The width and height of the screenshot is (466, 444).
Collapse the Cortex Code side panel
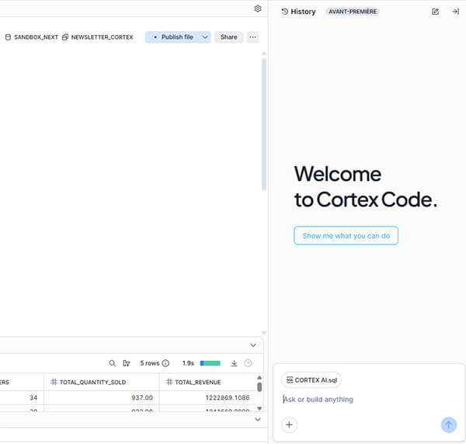[x=455, y=12]
